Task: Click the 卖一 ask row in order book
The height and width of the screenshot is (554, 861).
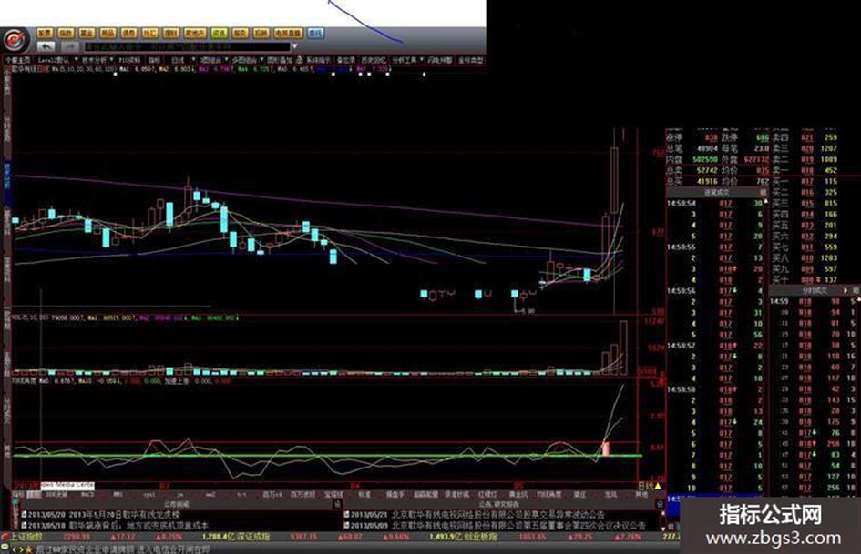Action: 805,171
